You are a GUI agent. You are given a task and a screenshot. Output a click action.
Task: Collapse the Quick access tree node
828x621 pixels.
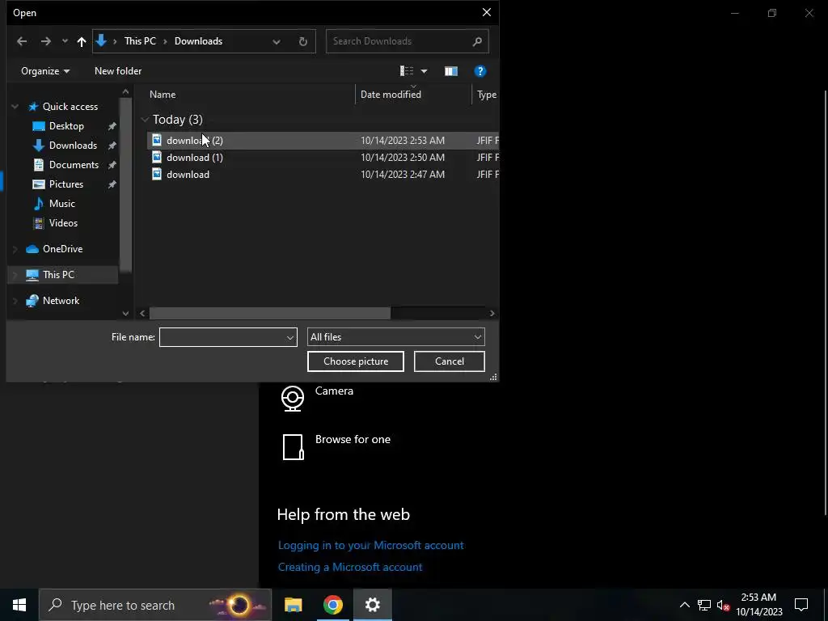tap(15, 107)
